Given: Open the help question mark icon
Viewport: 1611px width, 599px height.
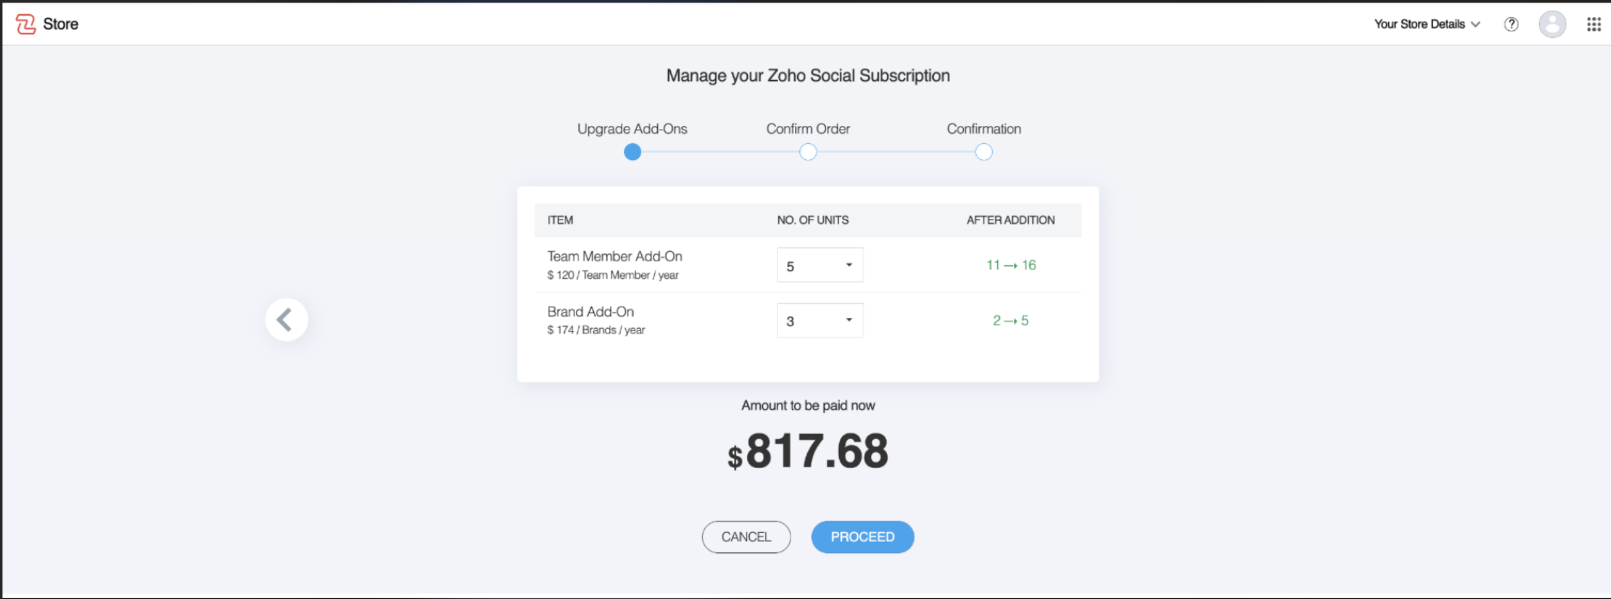Looking at the screenshot, I should coord(1511,24).
